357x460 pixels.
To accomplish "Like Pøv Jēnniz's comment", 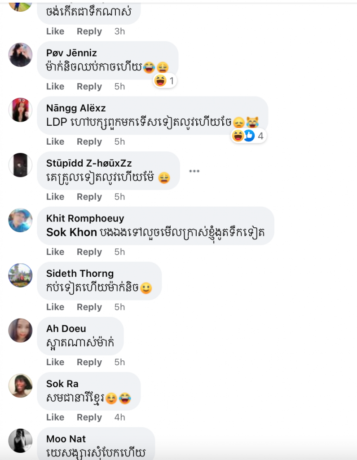I will click(x=55, y=87).
